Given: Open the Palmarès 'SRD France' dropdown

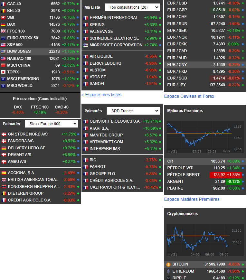Looking at the screenshot, I should pyautogui.click(x=133, y=111).
